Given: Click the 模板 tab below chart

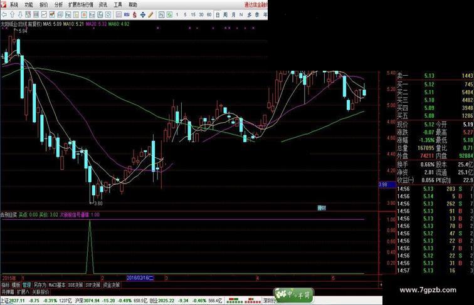Looking at the screenshot, I should click(16, 285).
